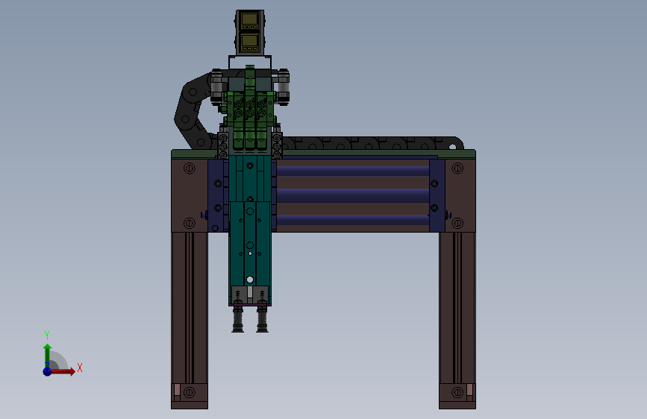The width and height of the screenshot is (647, 419).
Task: Select the left foot base bracket
Action: pos(190,397)
